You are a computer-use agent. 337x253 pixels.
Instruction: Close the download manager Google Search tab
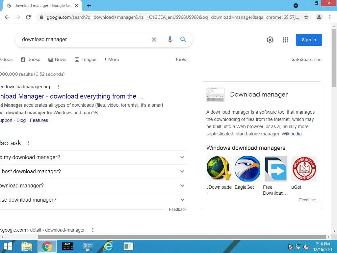[76, 6]
